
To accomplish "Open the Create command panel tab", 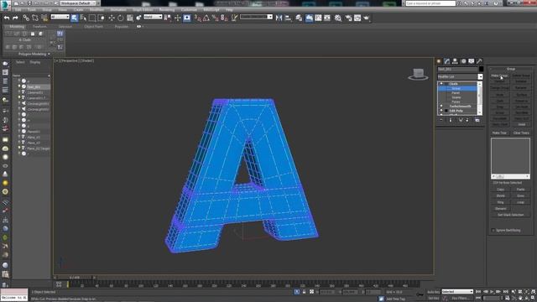I will 439,61.
